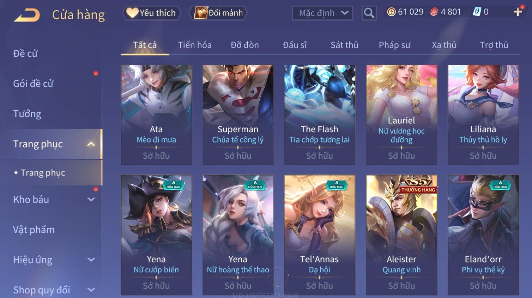The image size is (532, 298).
Task: Select the Superman Chúa tể công lý skin
Action: tap(238, 115)
